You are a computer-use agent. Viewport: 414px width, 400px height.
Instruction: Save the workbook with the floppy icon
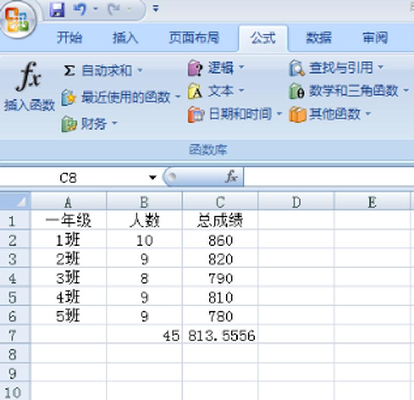pos(57,9)
